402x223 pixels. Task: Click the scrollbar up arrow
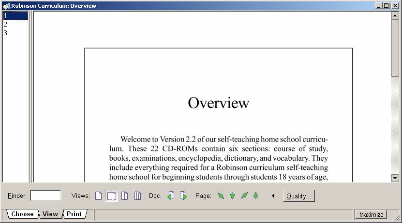[395, 15]
